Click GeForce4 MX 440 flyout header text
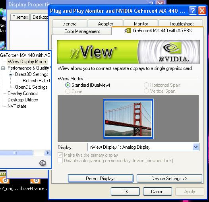 pyautogui.click(x=25, y=55)
